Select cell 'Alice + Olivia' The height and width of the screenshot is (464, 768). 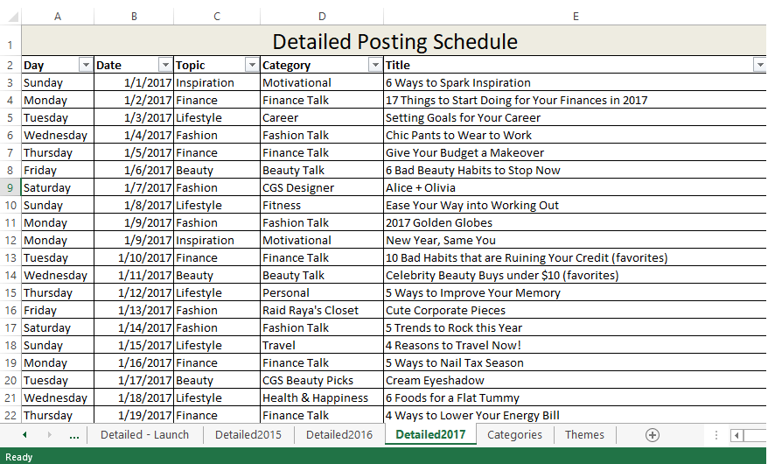coord(575,187)
